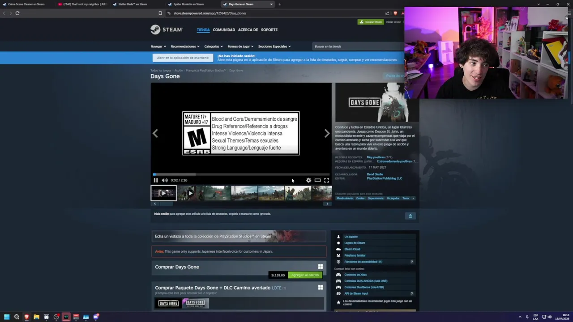The image size is (573, 322).
Task: Open taskbar search icon
Action: click(17, 317)
